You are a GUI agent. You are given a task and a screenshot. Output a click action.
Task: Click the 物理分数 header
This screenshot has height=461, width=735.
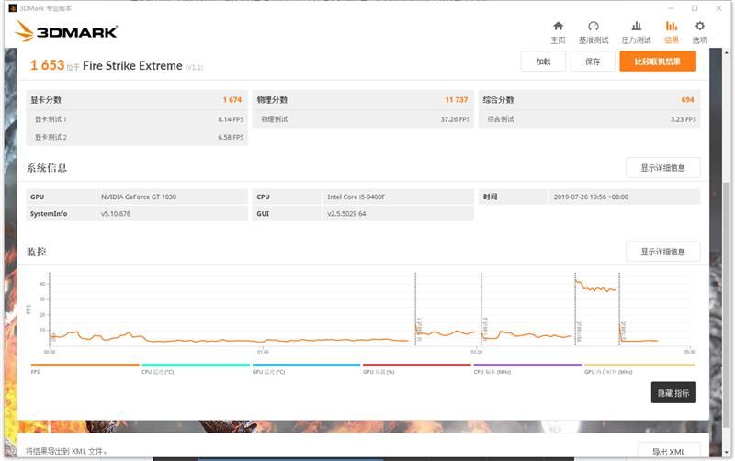click(x=272, y=100)
